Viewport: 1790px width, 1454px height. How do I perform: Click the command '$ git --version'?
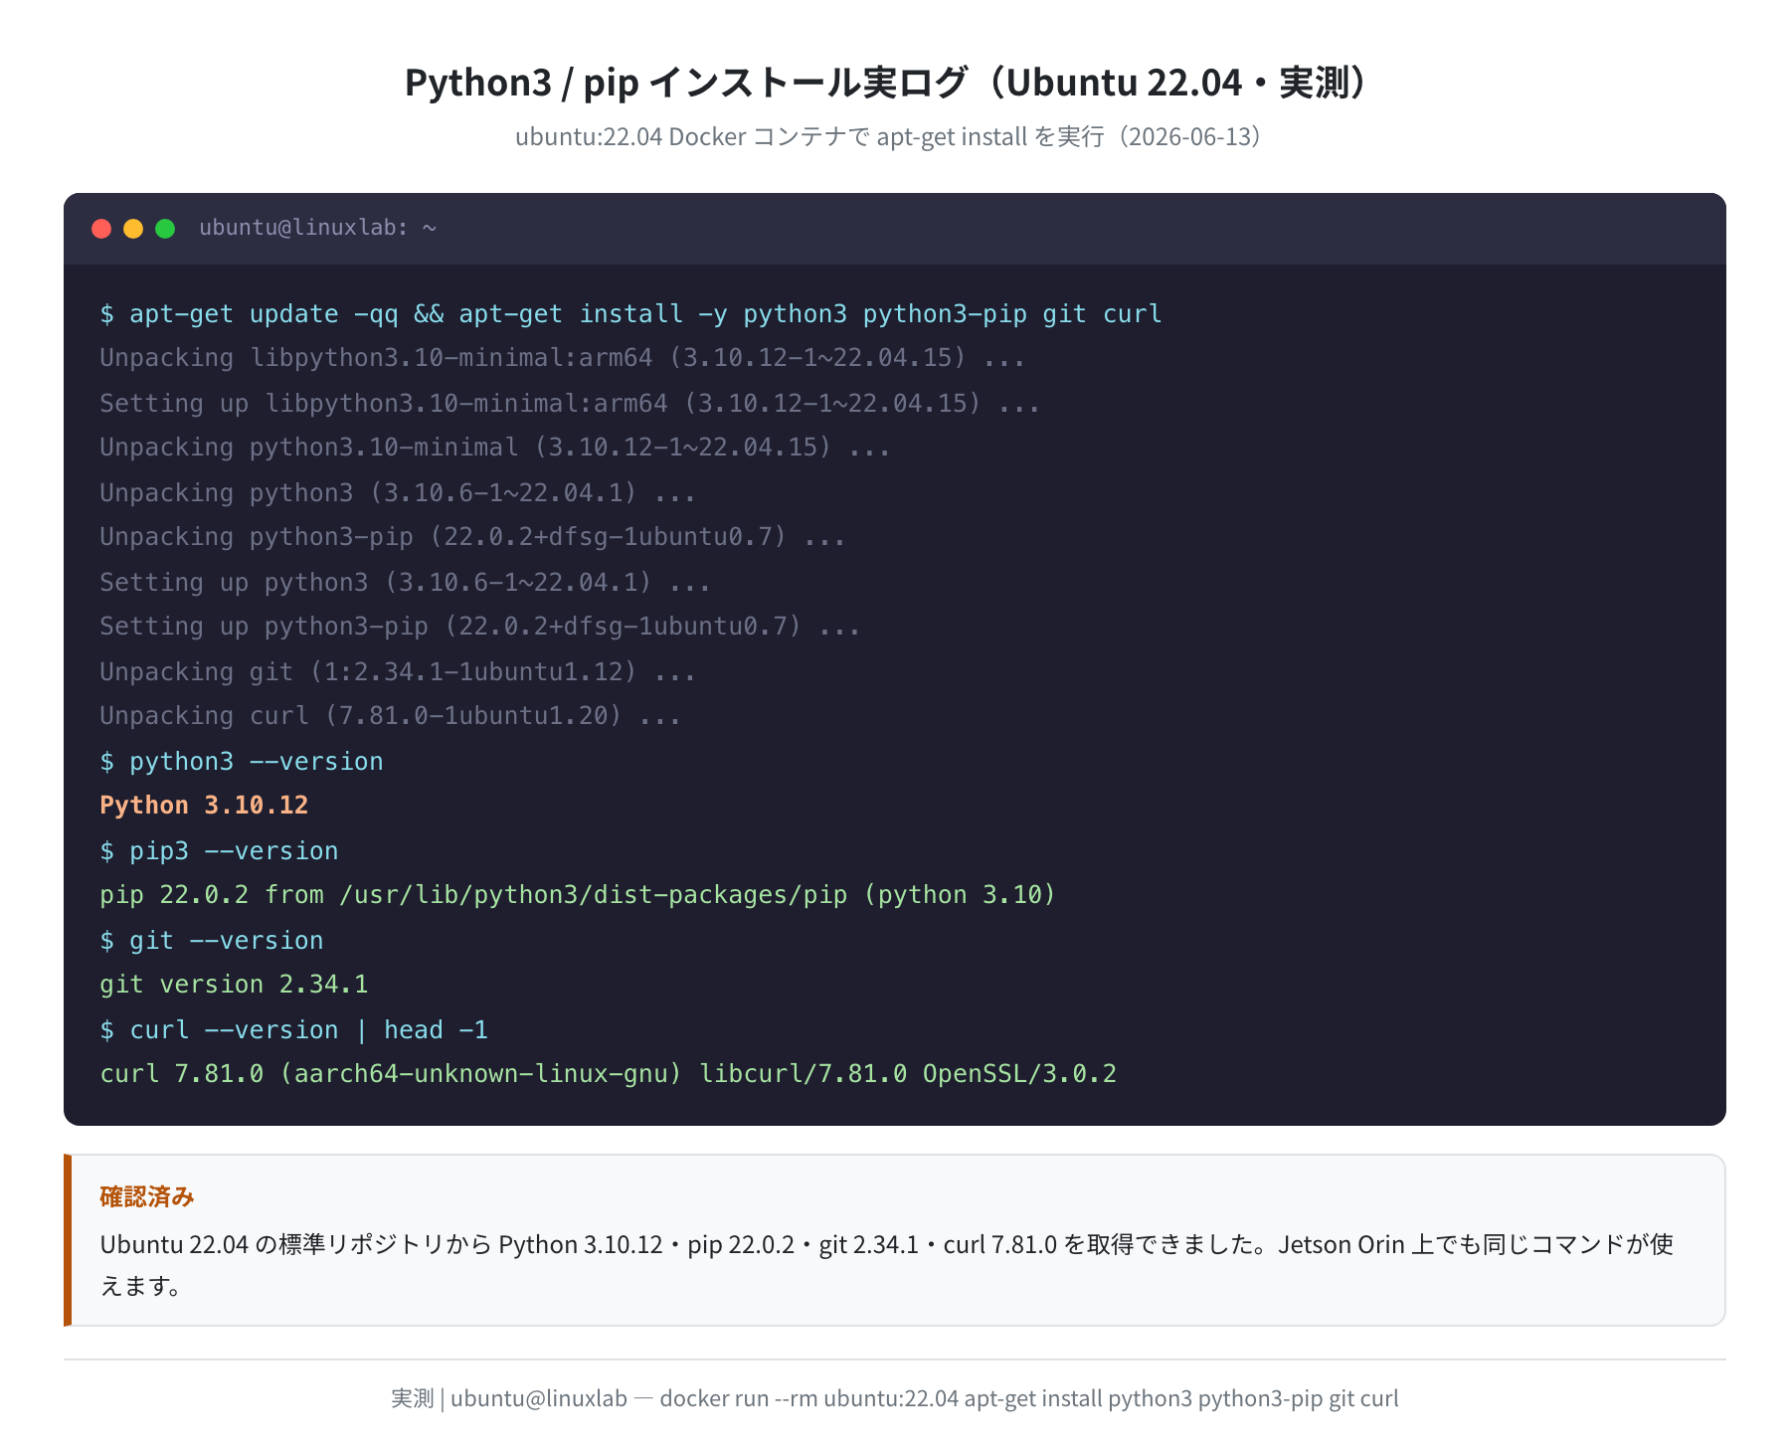pos(212,941)
